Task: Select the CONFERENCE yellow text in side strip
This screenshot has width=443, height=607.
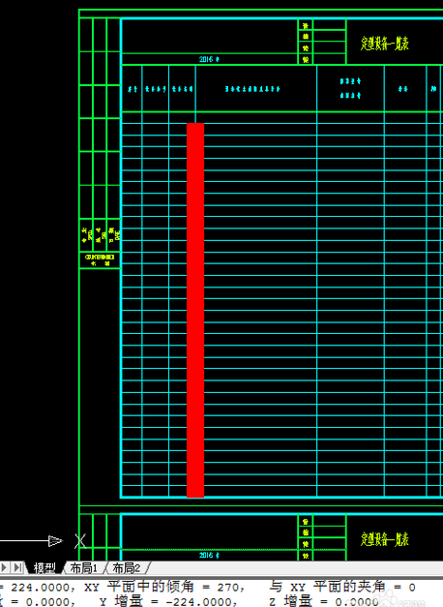Action: [100, 257]
